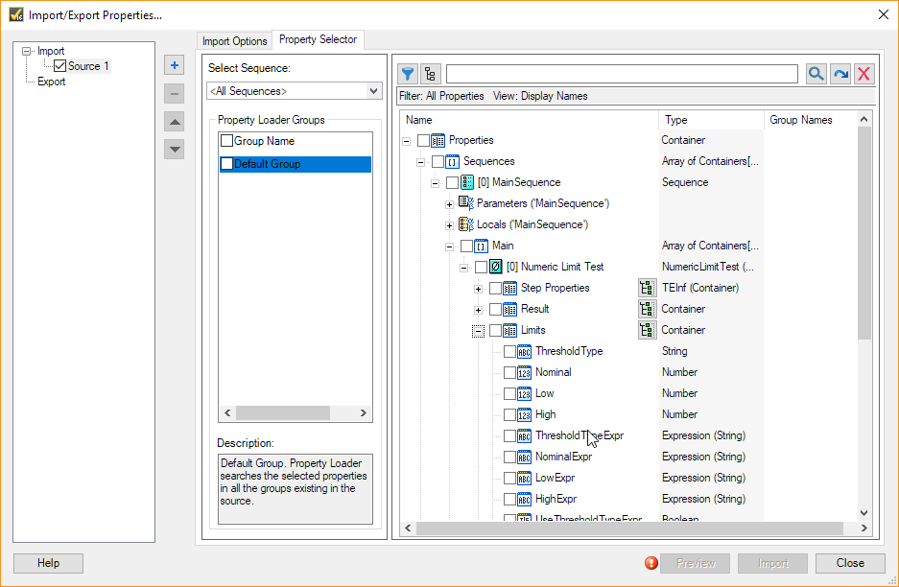899x587 pixels.
Task: Click the Properties container icon
Action: (438, 140)
